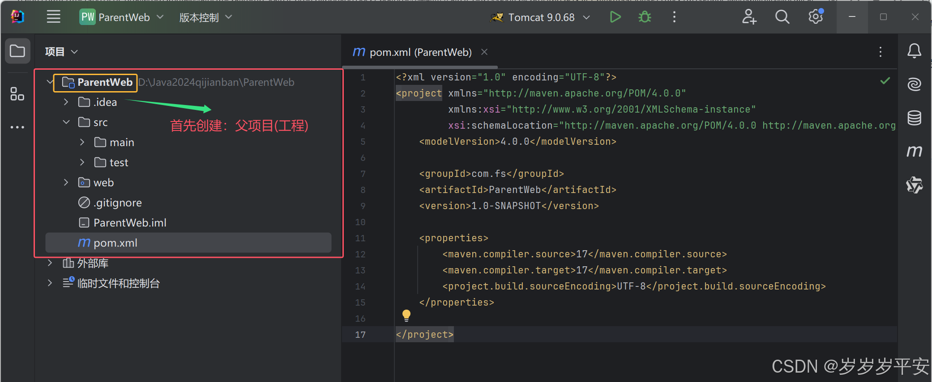Select pom.xml in project tree
This screenshot has width=932, height=382.
click(x=188, y=243)
